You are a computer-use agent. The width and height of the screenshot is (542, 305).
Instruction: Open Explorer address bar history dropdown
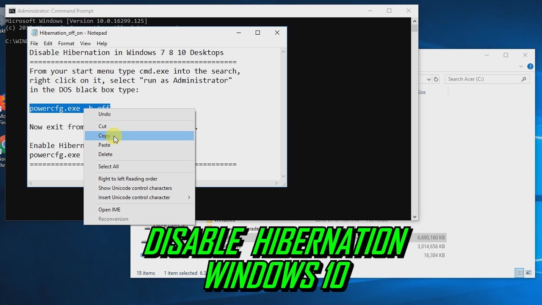[x=429, y=79]
